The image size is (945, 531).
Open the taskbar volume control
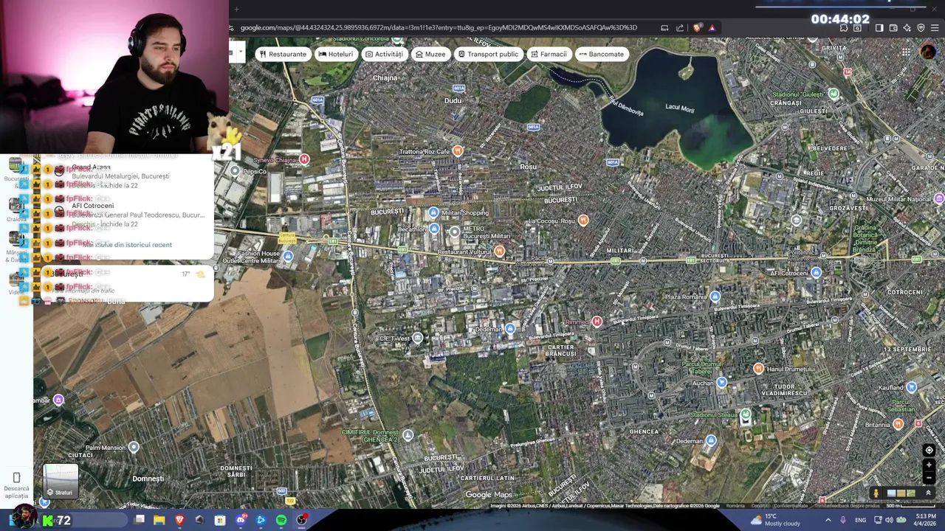click(889, 520)
